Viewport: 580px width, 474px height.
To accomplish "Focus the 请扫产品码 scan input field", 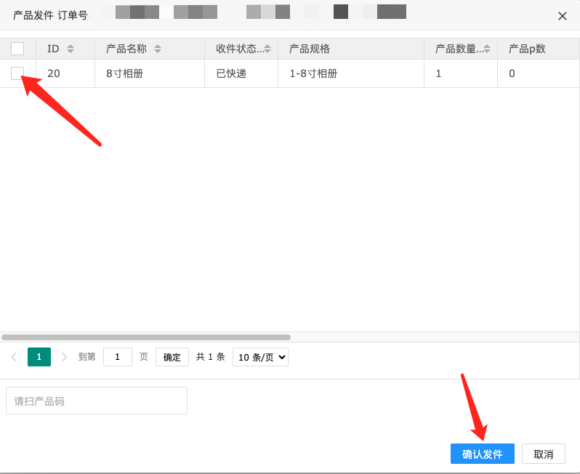I will click(97, 401).
